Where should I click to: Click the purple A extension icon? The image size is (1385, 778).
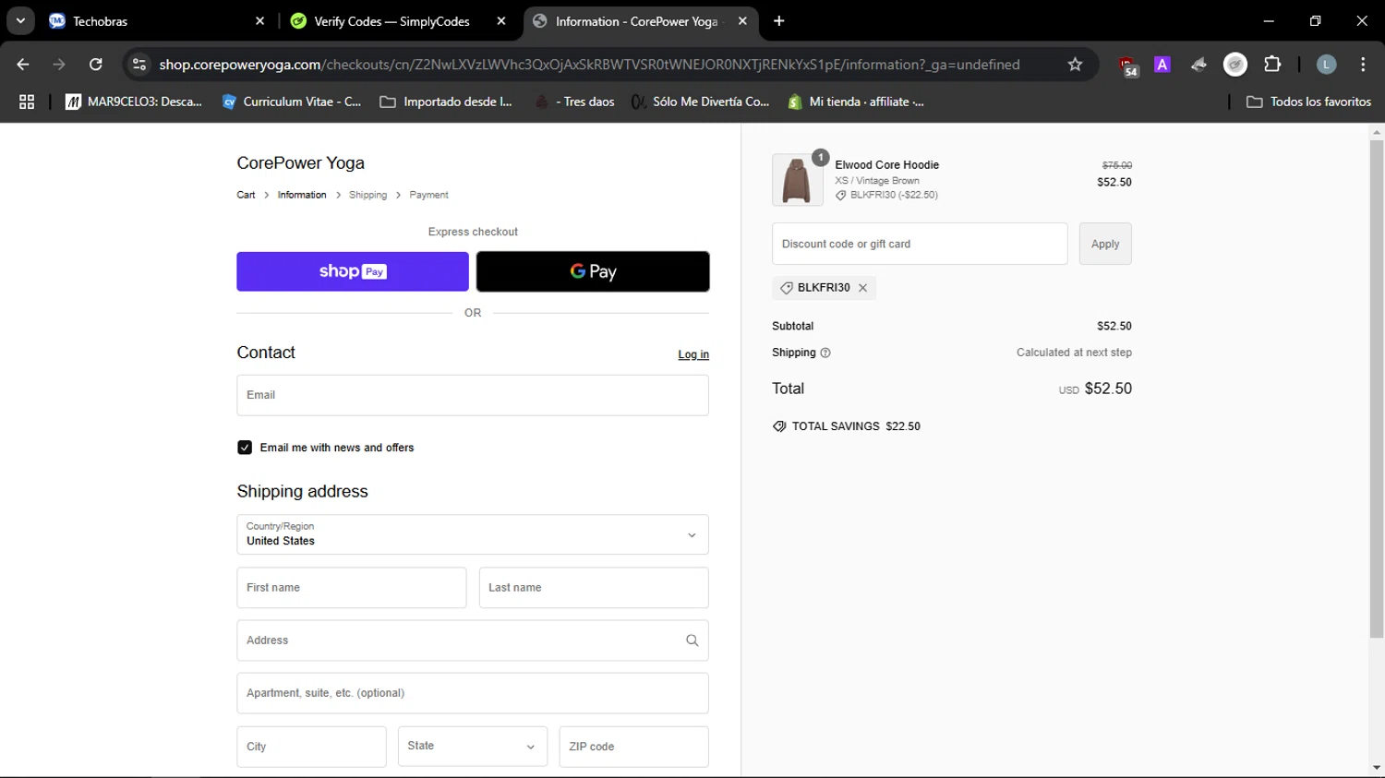[x=1162, y=65]
